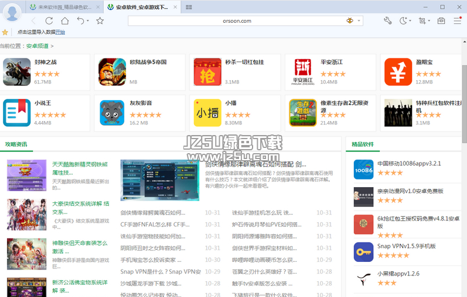The width and height of the screenshot is (467, 297).
Task: Open the hamburger main menu
Action: [x=458, y=20]
